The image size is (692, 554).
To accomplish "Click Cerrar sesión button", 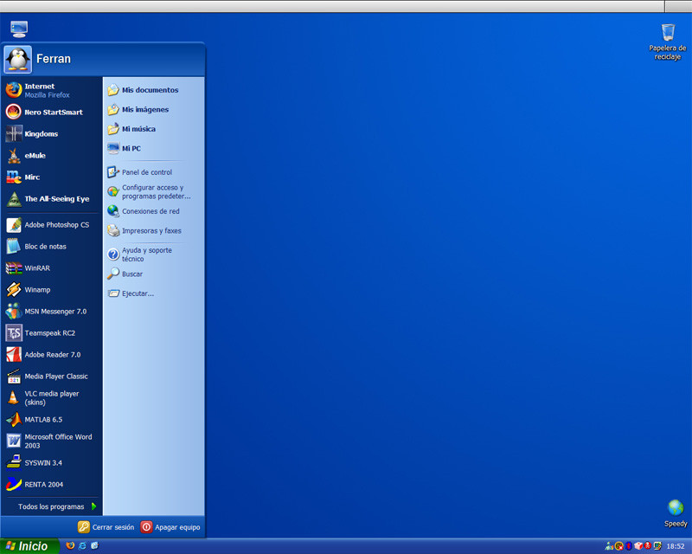I will 106,526.
